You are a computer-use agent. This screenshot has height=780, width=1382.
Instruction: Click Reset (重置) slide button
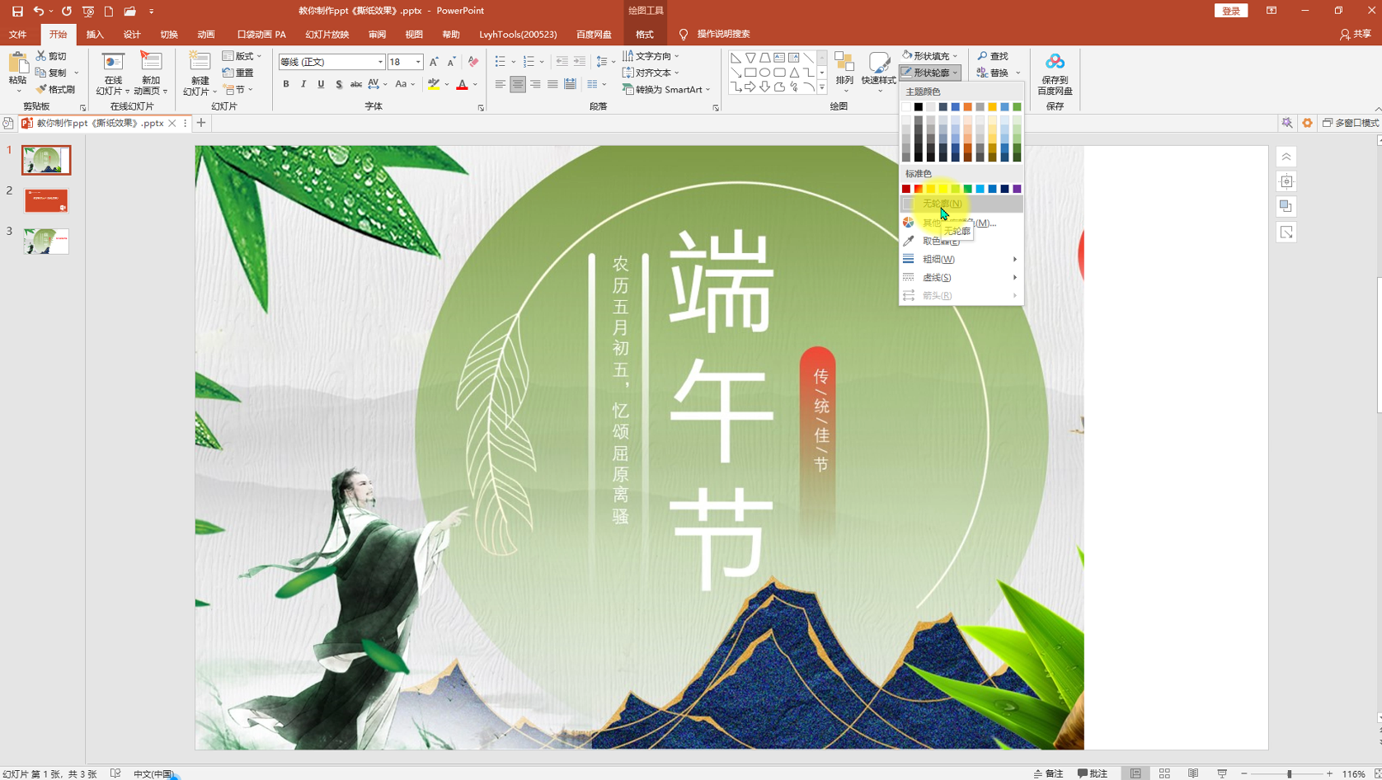[x=238, y=73]
